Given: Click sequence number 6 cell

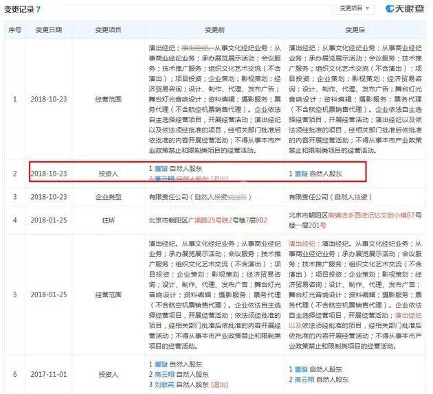Looking at the screenshot, I should (15, 374).
